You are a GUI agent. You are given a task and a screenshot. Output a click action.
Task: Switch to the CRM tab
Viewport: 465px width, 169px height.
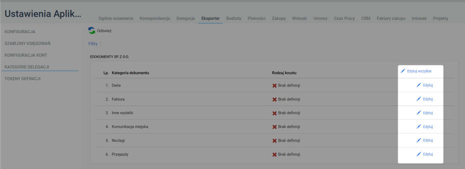tap(366, 18)
